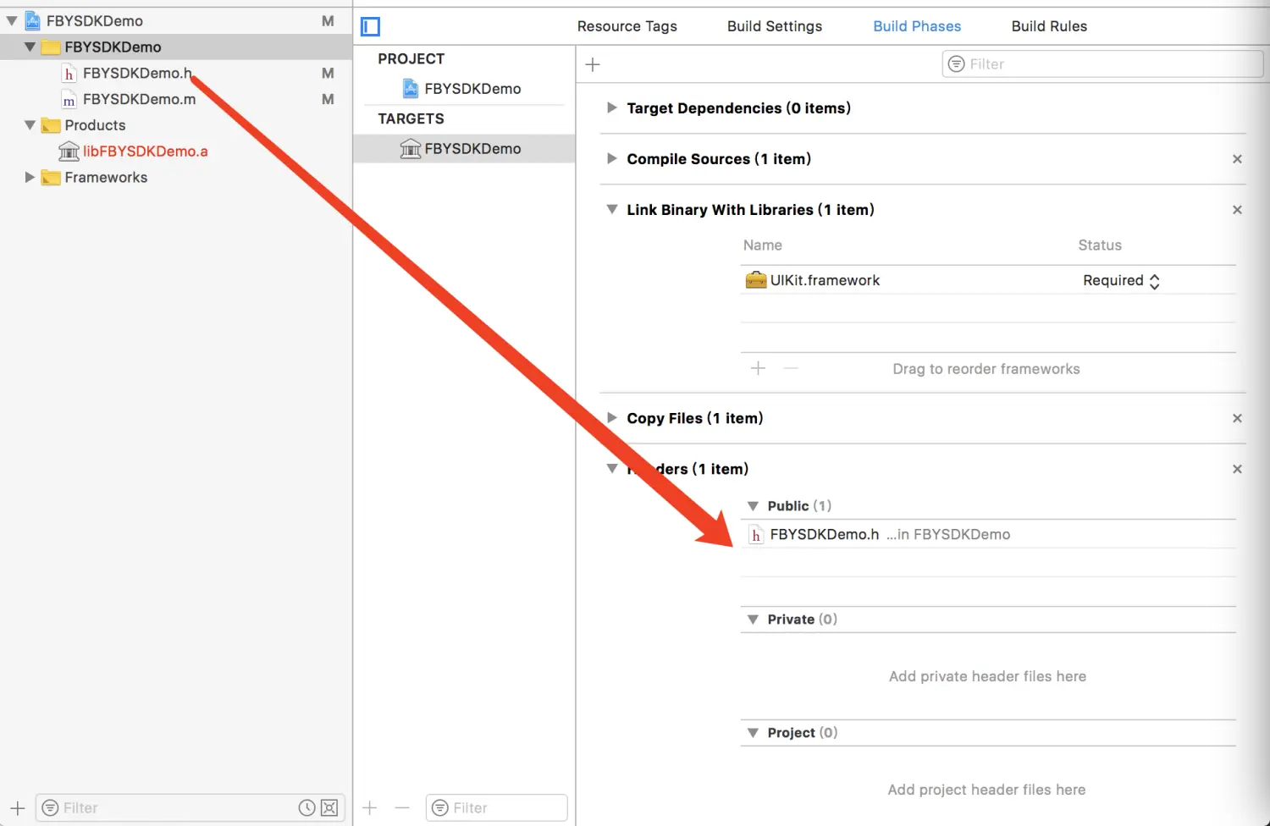Show recently modified files clock filter icon

(x=306, y=808)
